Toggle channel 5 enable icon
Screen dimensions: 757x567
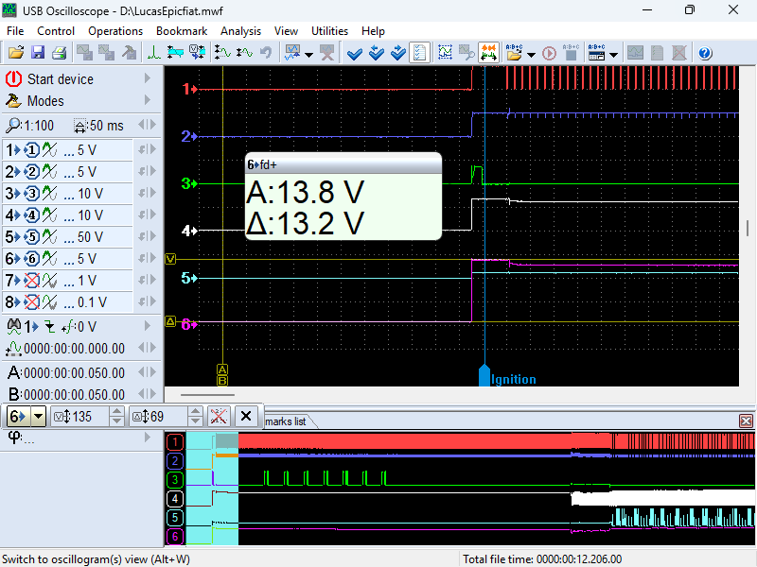coord(31,237)
